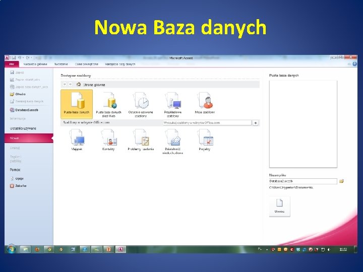Click the volume icon in system tray
The height and width of the screenshot is (272, 363).
pyautogui.click(x=329, y=249)
